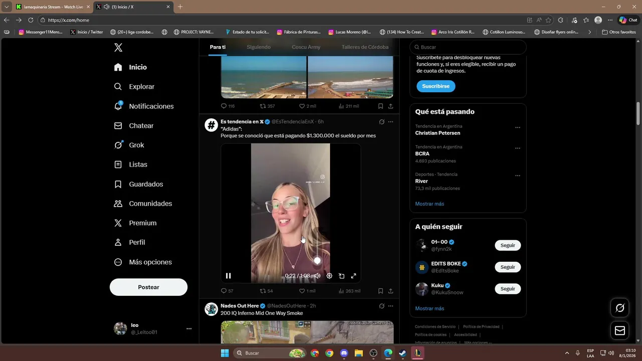
Task: Open more options for EsTendenciaEnX post
Action: [391, 122]
